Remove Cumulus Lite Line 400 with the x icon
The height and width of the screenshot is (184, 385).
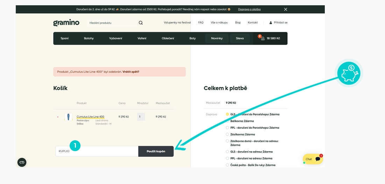click(x=58, y=117)
